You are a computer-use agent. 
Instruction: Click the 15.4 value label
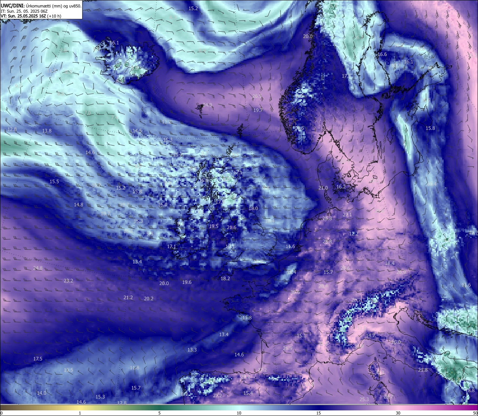(248, 393)
